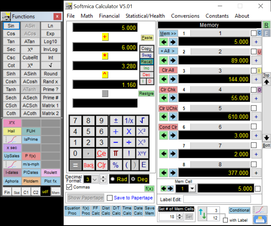
Task: Enable the with Label checkbox
Action: tap(225, 220)
